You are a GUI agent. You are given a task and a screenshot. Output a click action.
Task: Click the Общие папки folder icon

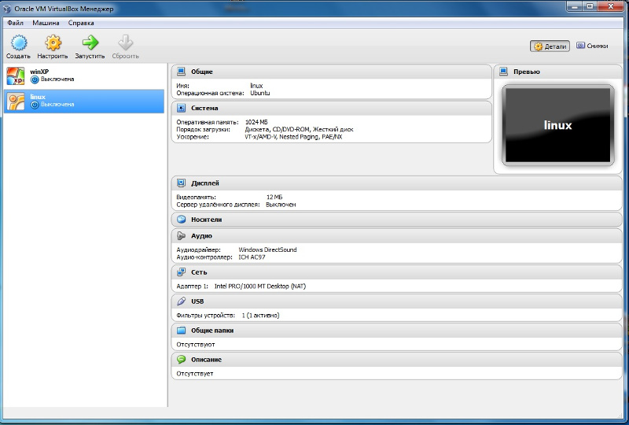tap(182, 331)
